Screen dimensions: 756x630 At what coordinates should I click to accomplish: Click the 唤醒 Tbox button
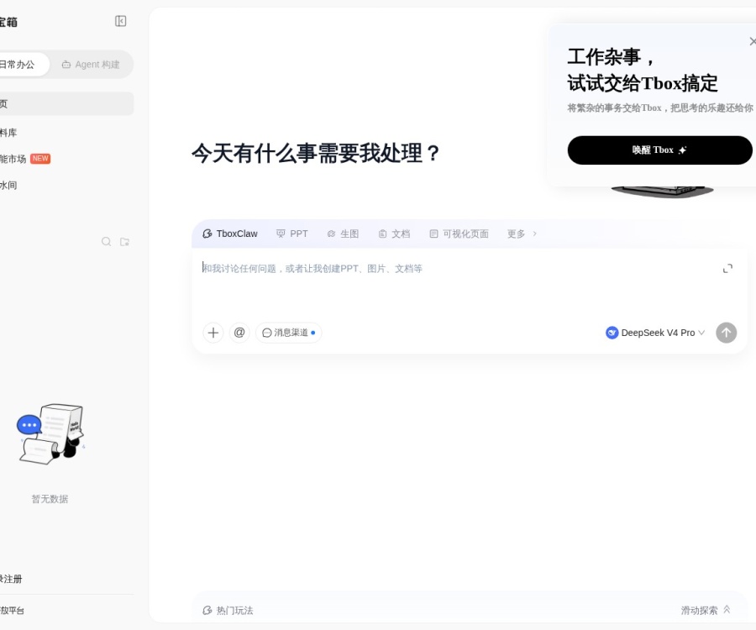pos(659,150)
